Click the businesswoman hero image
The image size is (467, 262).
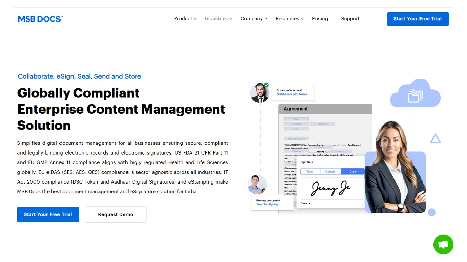[x=396, y=166]
